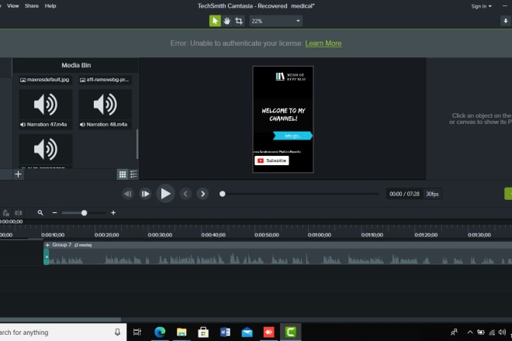Expand Group 7 on the timeline
This screenshot has height=341, width=512.
click(x=47, y=245)
